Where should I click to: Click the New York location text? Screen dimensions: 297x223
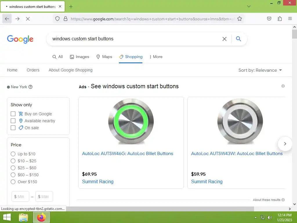coord(19,87)
